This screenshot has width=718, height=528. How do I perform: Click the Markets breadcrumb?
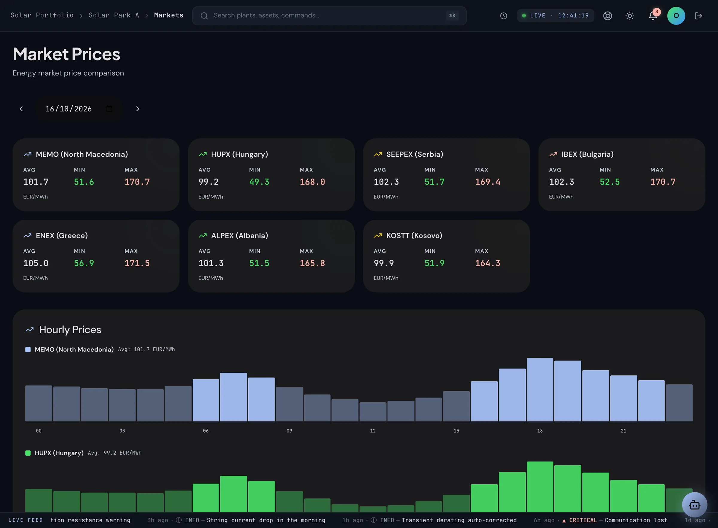point(169,15)
